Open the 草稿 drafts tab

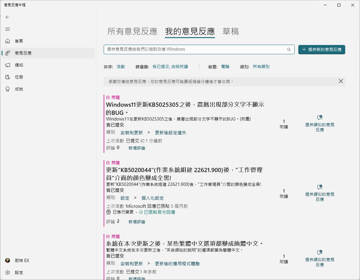pos(231,31)
